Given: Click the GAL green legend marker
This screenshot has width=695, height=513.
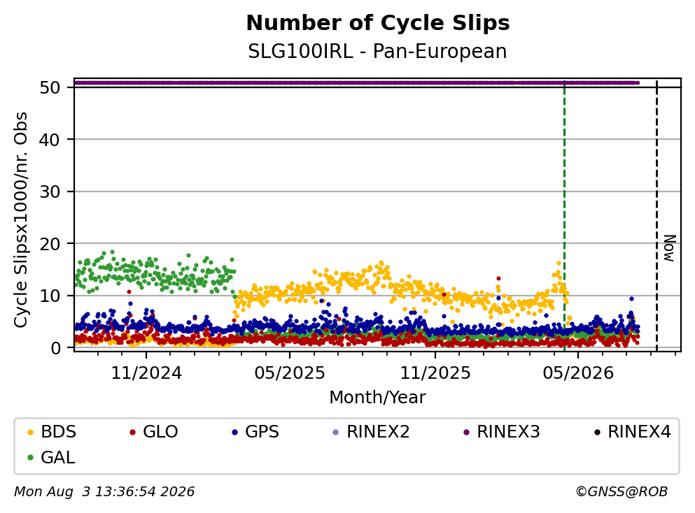Looking at the screenshot, I should pos(30,458).
